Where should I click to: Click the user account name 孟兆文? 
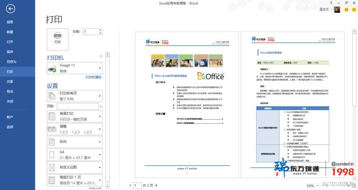pyautogui.click(x=324, y=9)
